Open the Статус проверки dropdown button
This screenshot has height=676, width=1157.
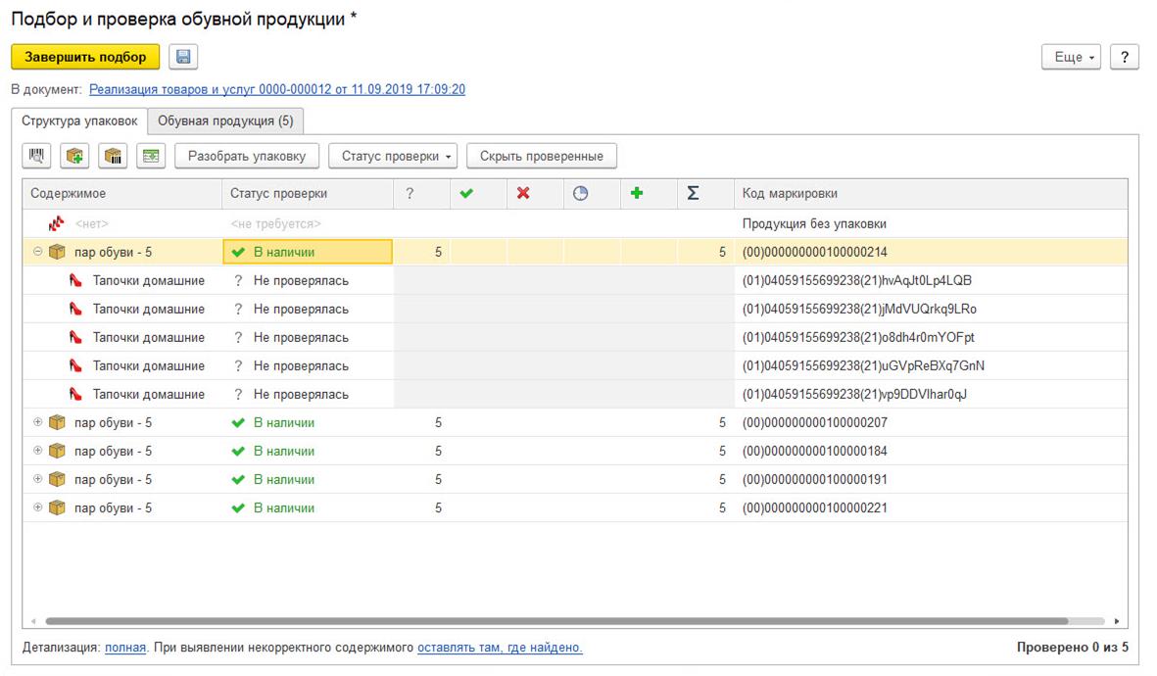click(393, 156)
